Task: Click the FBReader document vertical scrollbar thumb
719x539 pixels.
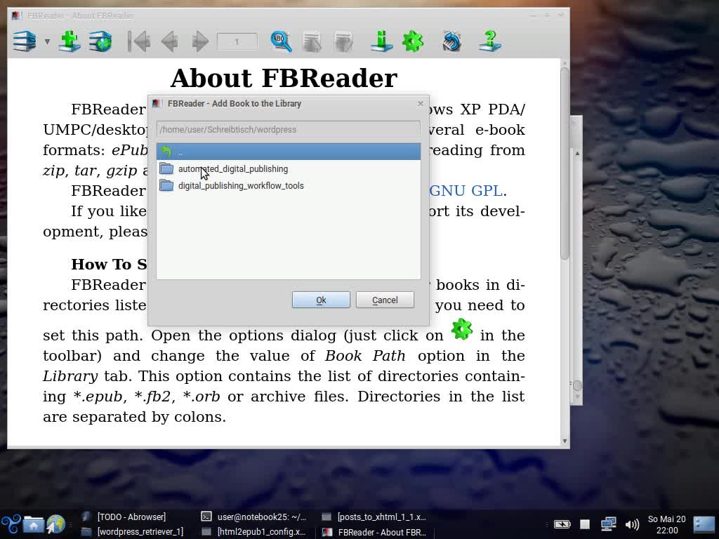Action: click(x=565, y=164)
